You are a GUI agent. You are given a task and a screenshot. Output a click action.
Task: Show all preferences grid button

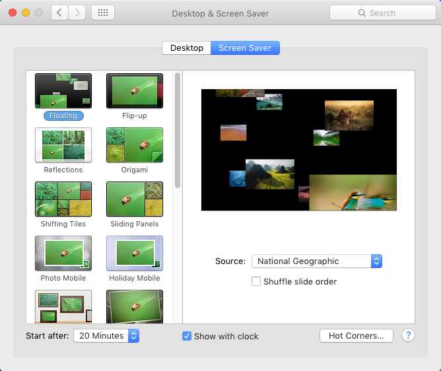tap(102, 13)
